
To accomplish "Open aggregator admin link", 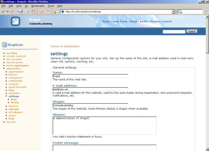I will 16,72.
